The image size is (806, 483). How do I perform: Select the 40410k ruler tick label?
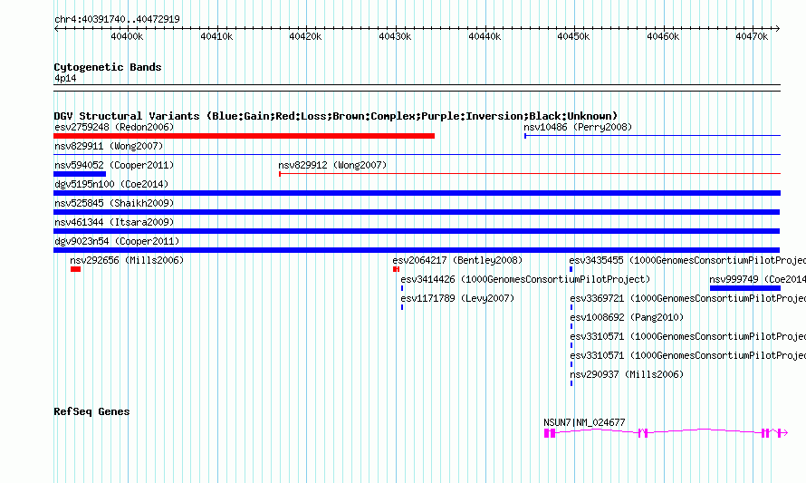tap(216, 36)
